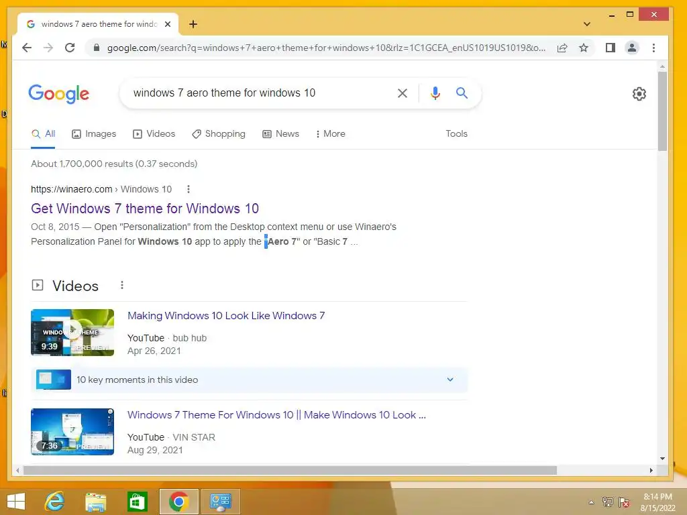The height and width of the screenshot is (515, 687).
Task: Click the address bar URL
Action: tap(327, 48)
